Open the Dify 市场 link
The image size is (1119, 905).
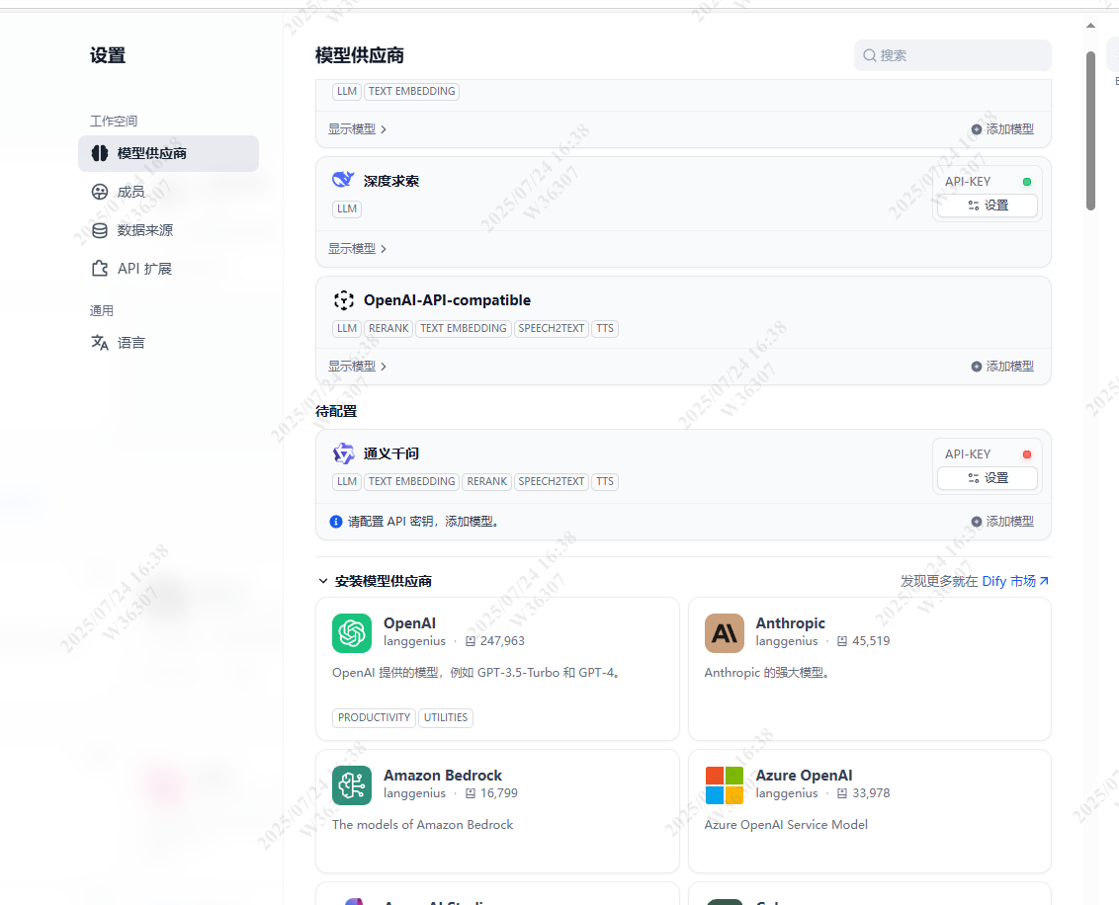pyautogui.click(x=1014, y=582)
